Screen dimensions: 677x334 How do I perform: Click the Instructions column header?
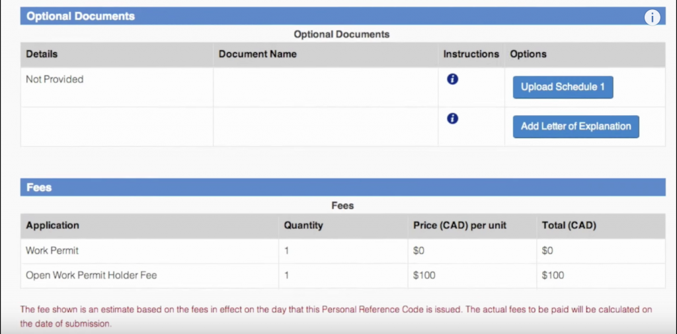[471, 54]
